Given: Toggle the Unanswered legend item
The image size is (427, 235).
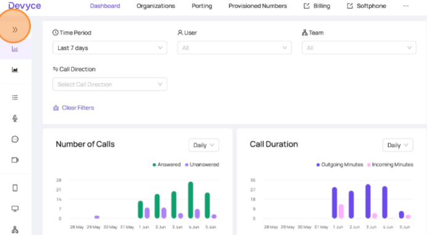Looking at the screenshot, I should (x=202, y=165).
